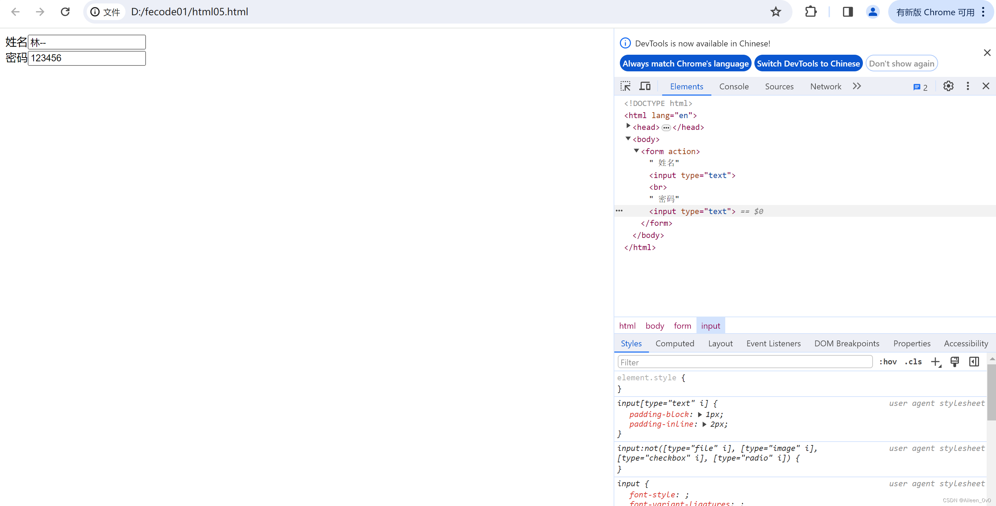Click the Elements panel tab

[x=686, y=86]
